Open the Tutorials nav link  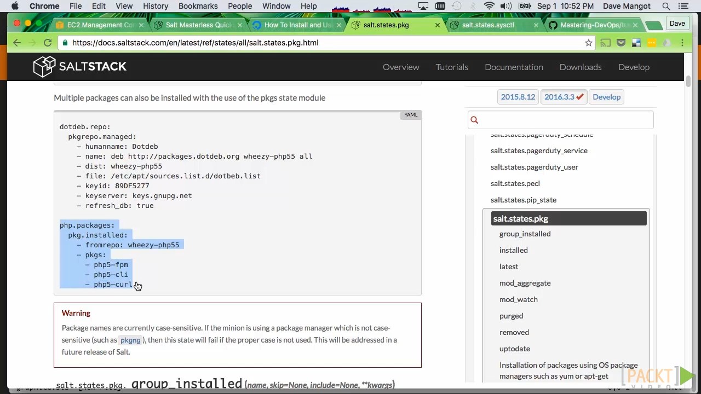[x=452, y=67]
